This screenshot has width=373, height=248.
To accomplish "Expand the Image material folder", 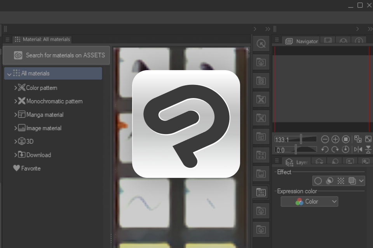I will coord(16,128).
